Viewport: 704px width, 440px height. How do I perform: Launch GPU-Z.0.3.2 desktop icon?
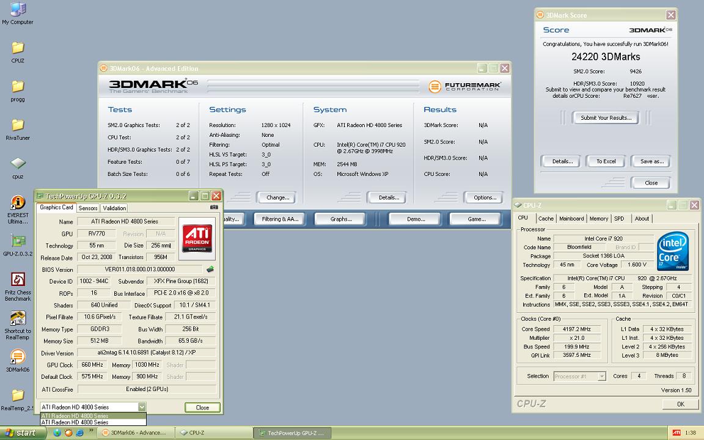18,245
